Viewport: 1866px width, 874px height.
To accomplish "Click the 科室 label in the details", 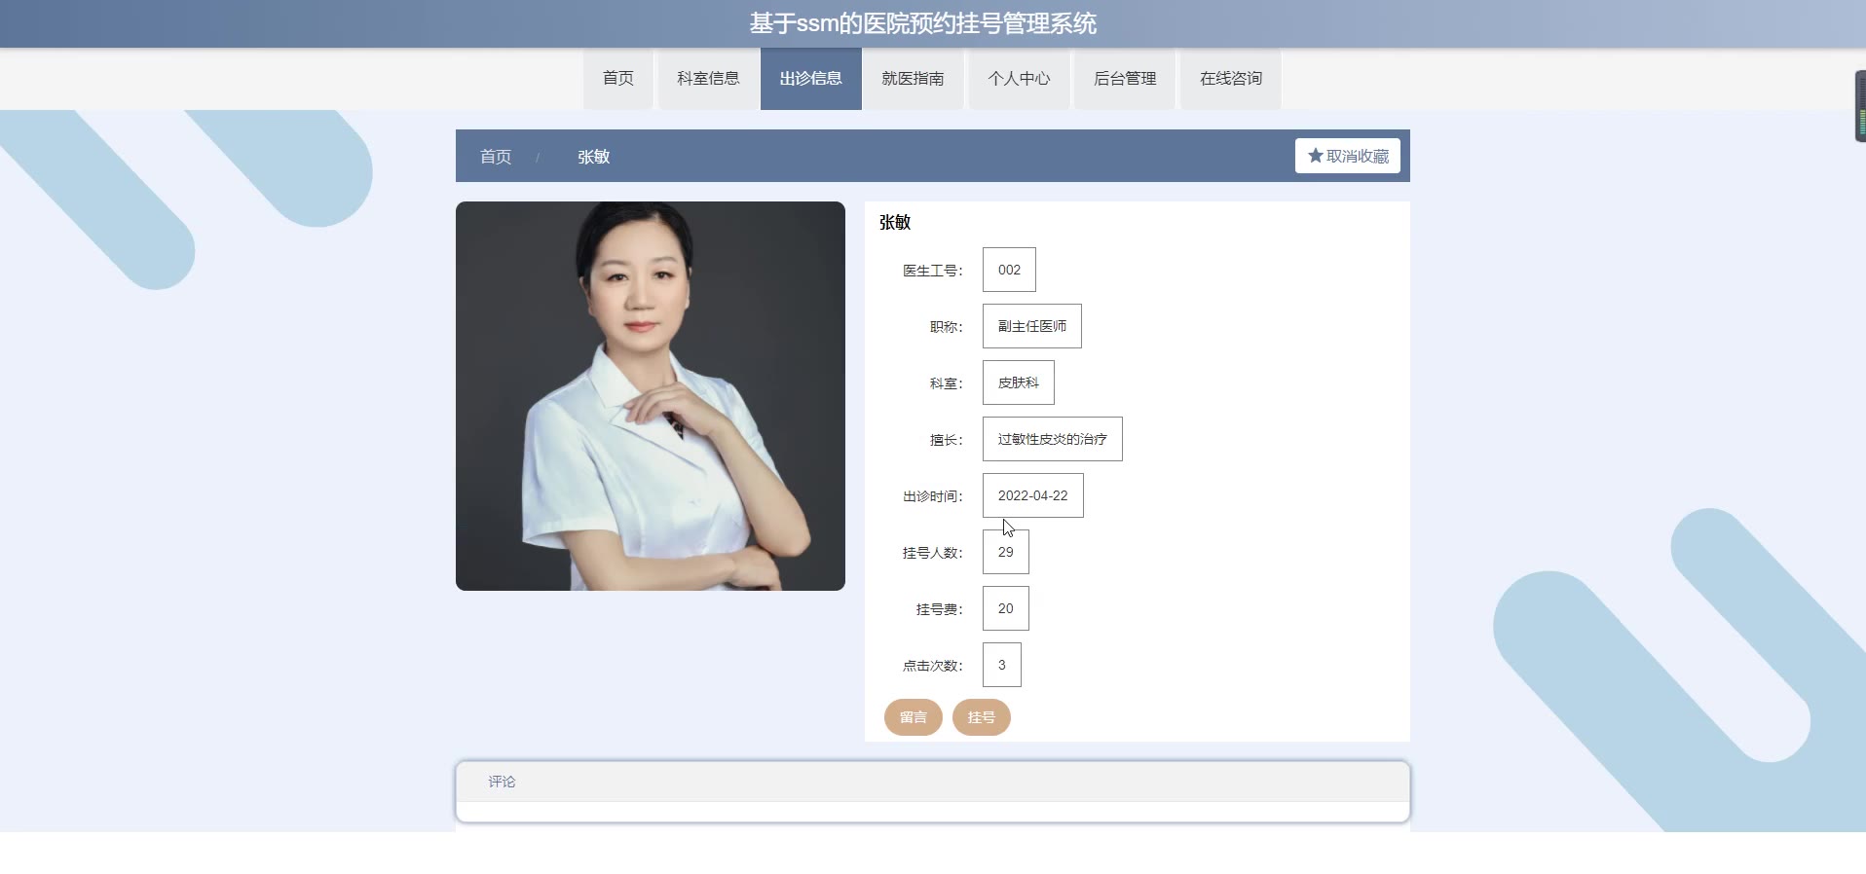I will (x=946, y=383).
